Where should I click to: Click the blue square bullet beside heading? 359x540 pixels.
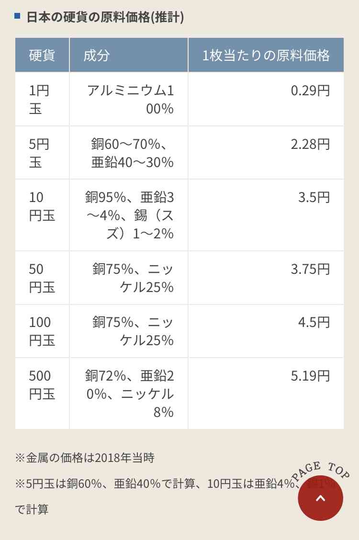click(17, 15)
